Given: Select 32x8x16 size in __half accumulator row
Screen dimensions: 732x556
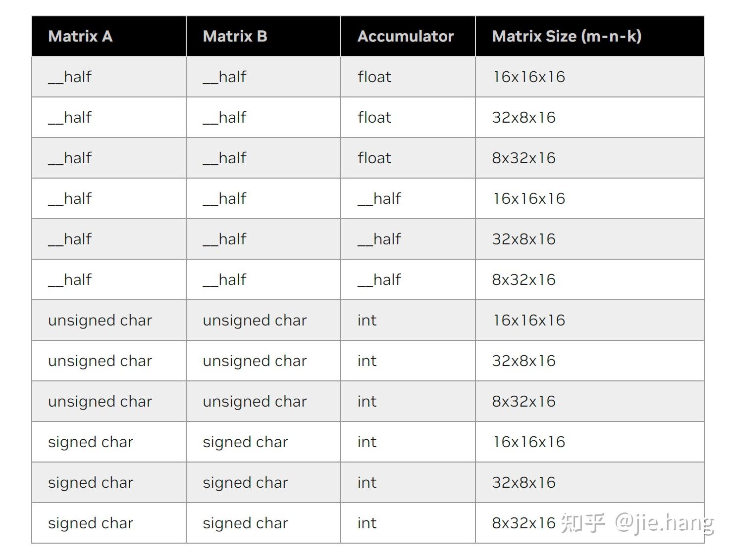Looking at the screenshot, I should tap(523, 239).
